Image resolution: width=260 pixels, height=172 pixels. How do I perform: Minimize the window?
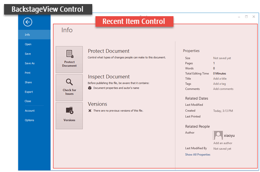point(239,17)
